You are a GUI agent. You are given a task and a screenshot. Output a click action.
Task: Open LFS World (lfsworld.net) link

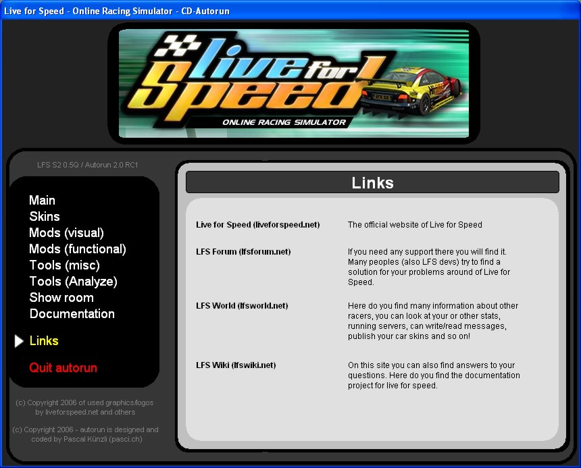pyautogui.click(x=242, y=306)
